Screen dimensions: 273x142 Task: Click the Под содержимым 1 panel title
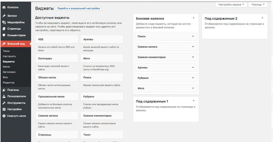click(x=152, y=101)
